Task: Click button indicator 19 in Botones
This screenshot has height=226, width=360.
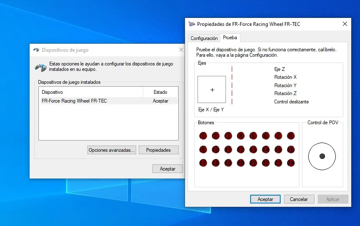Action: (228, 163)
